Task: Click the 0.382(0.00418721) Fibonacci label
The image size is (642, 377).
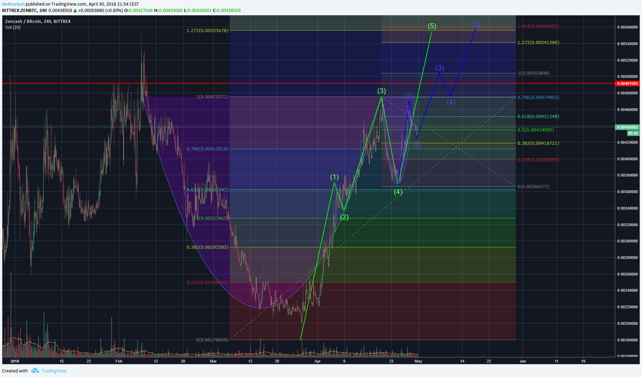Action: point(538,143)
